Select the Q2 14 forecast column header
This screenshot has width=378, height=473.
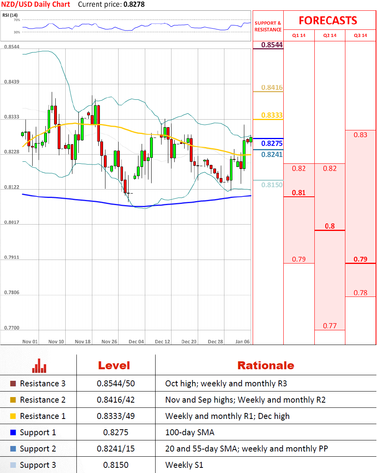330,35
